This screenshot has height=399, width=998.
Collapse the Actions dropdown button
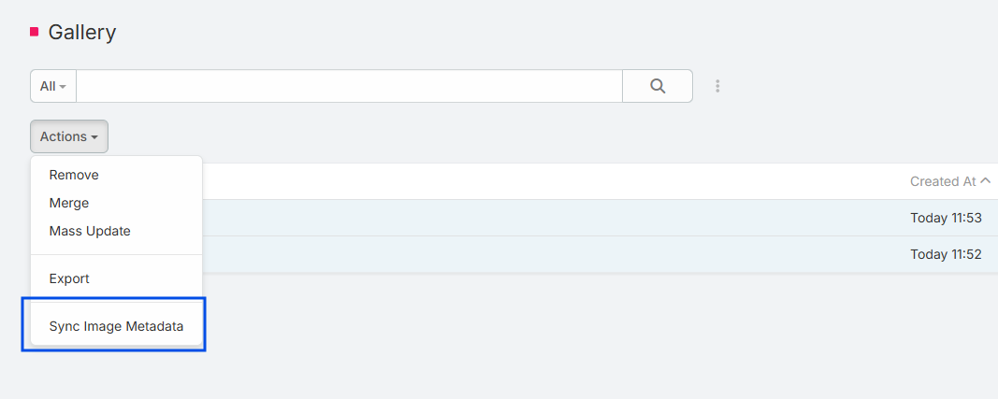click(69, 136)
